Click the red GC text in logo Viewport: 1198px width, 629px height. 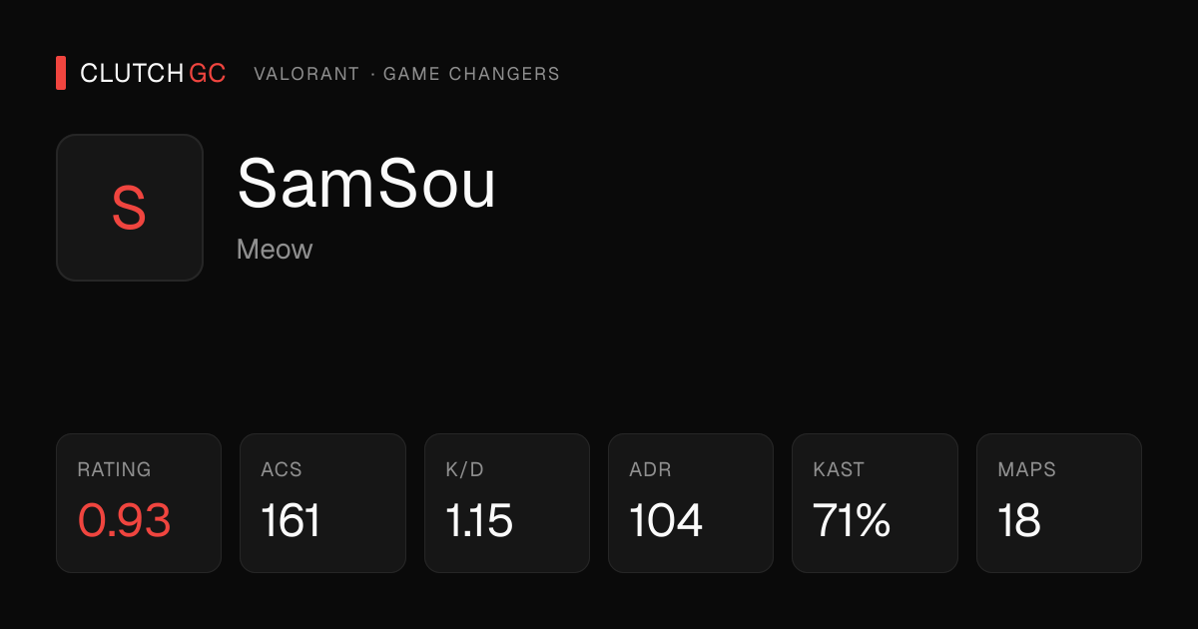tap(208, 74)
